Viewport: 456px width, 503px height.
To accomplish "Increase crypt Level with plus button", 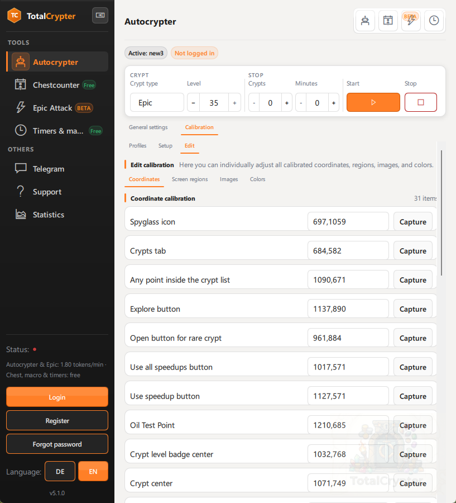I will tap(234, 103).
